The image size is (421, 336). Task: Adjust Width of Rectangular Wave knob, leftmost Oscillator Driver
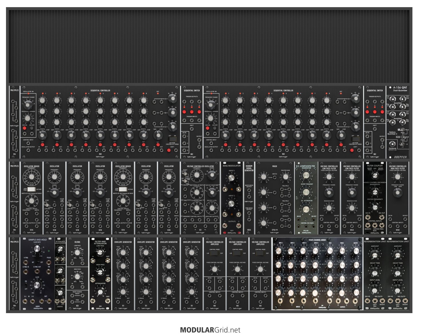pos(31,201)
